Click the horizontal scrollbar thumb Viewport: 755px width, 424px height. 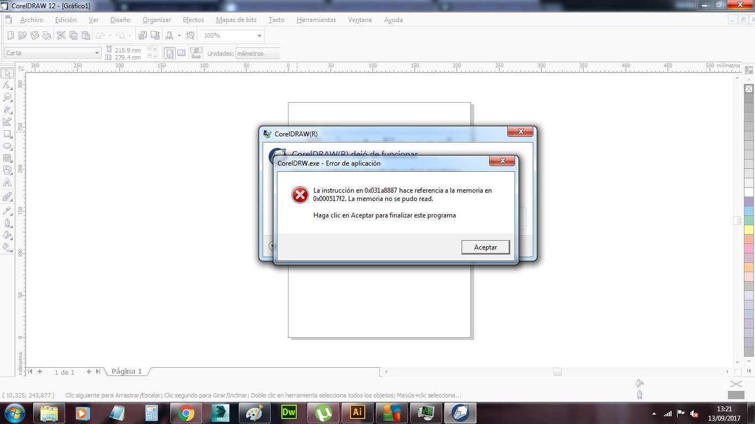557,372
